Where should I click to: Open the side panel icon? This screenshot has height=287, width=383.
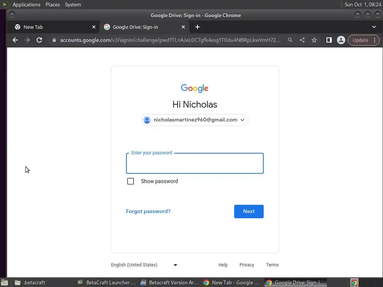pyautogui.click(x=329, y=40)
